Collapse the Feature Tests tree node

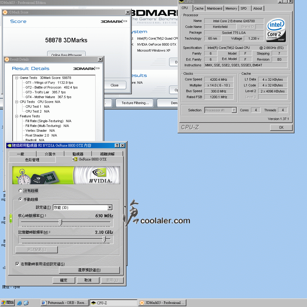[x=17, y=116]
